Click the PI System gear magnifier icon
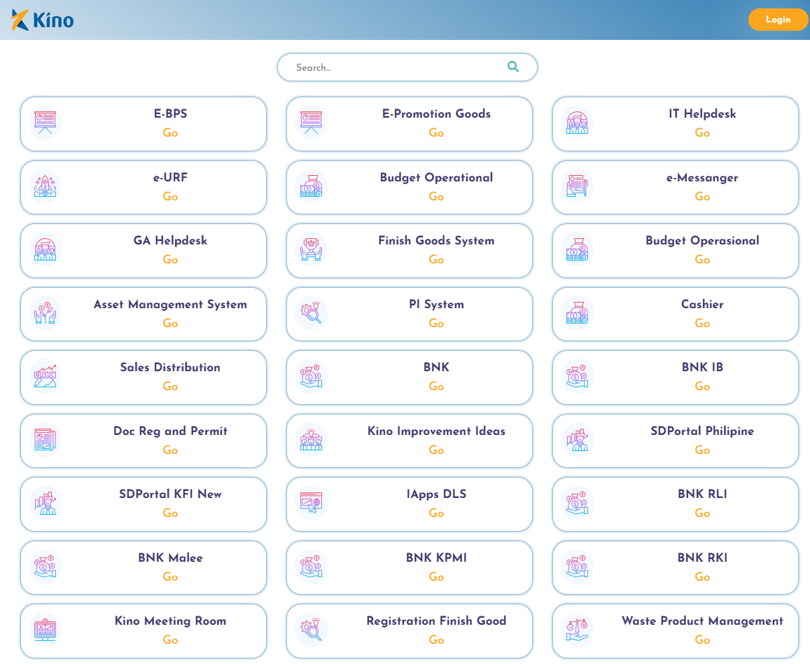This screenshot has width=810, height=664. click(311, 313)
